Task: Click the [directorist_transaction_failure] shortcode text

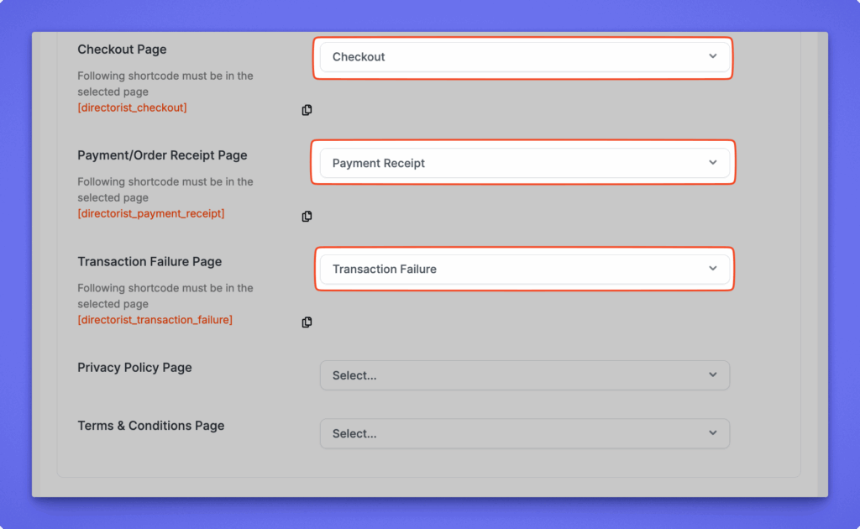Action: pyautogui.click(x=155, y=320)
